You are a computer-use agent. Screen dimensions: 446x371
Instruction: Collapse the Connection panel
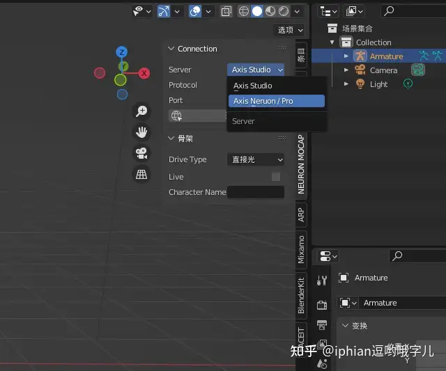click(171, 49)
